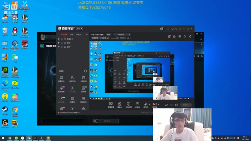The width and height of the screenshot is (251, 141).
Task: Expand speaker options arrow
Action: 158,104
